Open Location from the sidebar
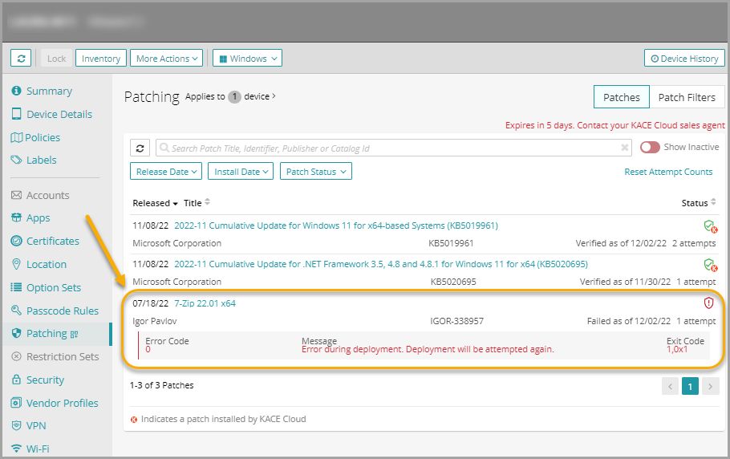Image resolution: width=730 pixels, height=459 pixels. pos(46,264)
